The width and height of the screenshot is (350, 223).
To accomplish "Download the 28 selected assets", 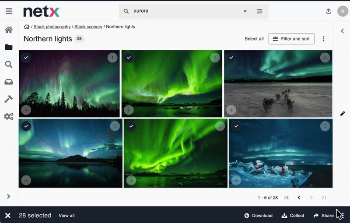I will point(258,216).
